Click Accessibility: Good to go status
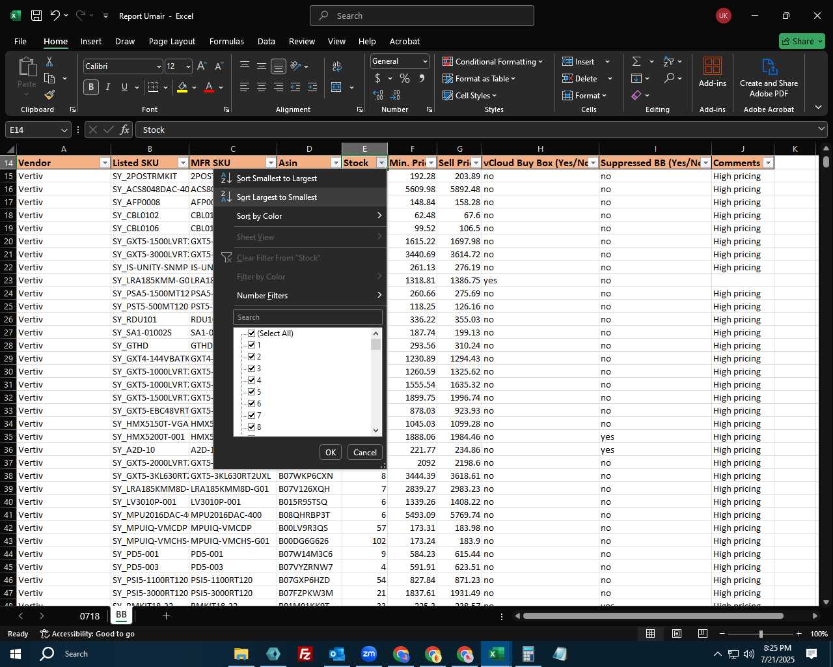Screen dimensions: 833x667 pos(87,634)
